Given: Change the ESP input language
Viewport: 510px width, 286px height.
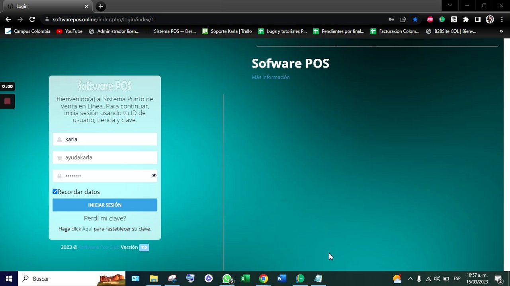Looking at the screenshot, I should pos(457,279).
